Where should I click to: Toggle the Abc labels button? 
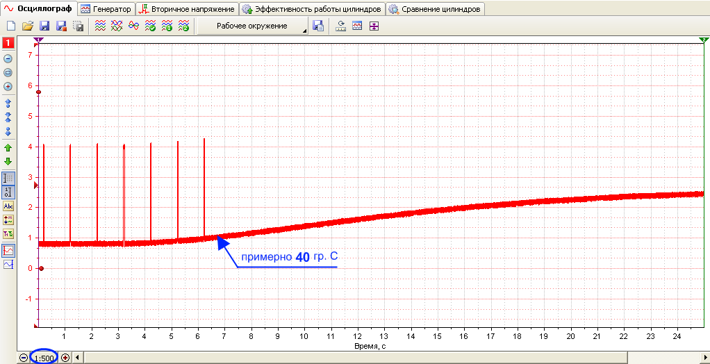pos(8,206)
